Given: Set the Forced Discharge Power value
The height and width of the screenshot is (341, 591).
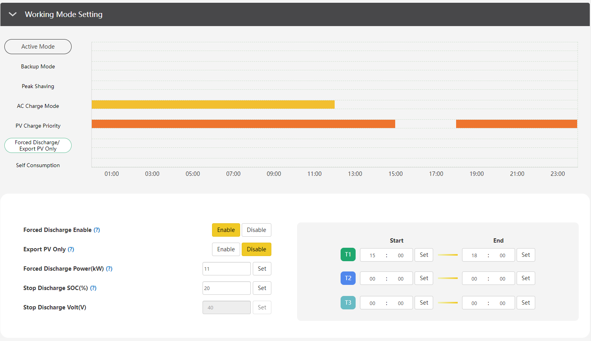Looking at the screenshot, I should point(262,269).
